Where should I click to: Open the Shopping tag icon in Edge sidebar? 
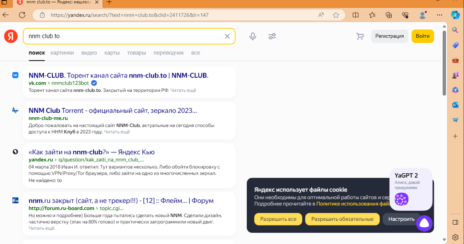pos(455,45)
